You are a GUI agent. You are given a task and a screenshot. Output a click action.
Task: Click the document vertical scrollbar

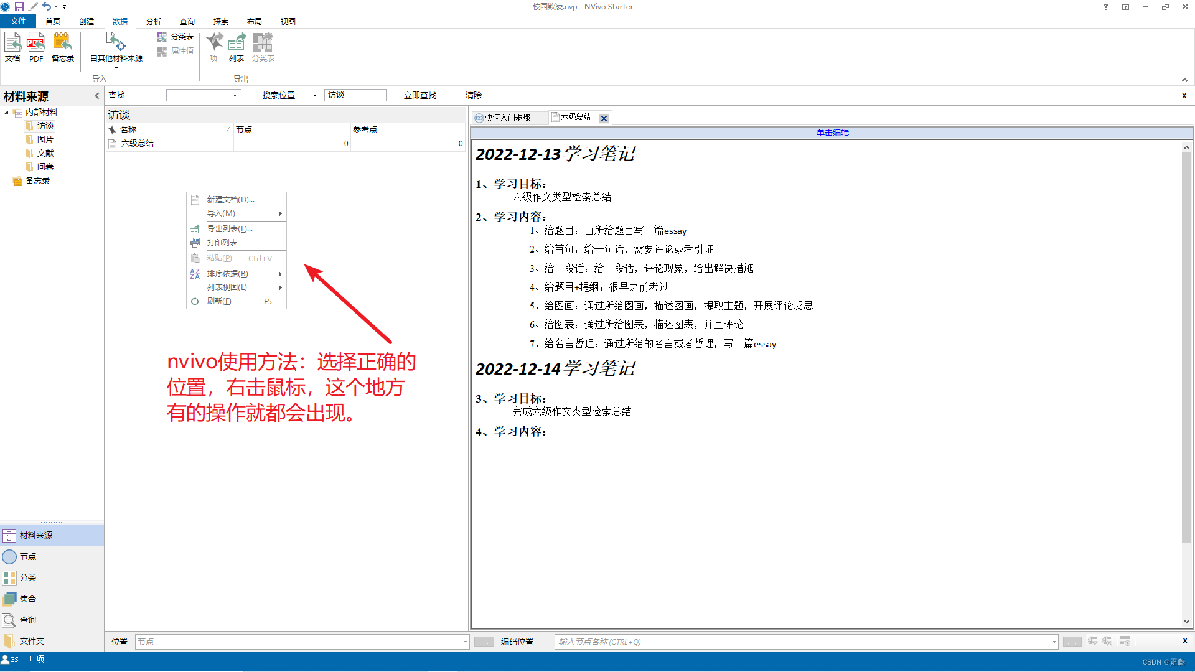tap(1186, 348)
